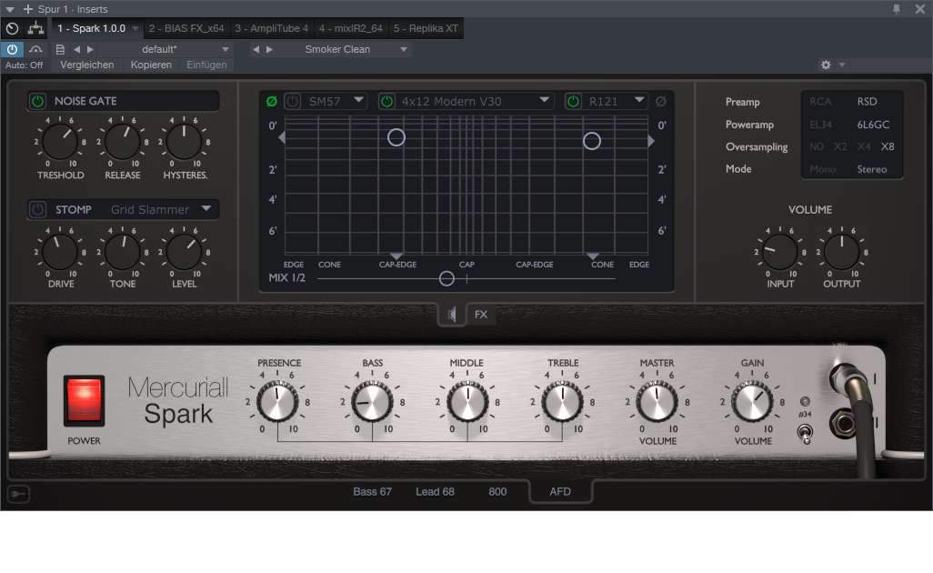Enable the Stomp power button
The width and height of the screenshot is (933, 573).
(38, 209)
